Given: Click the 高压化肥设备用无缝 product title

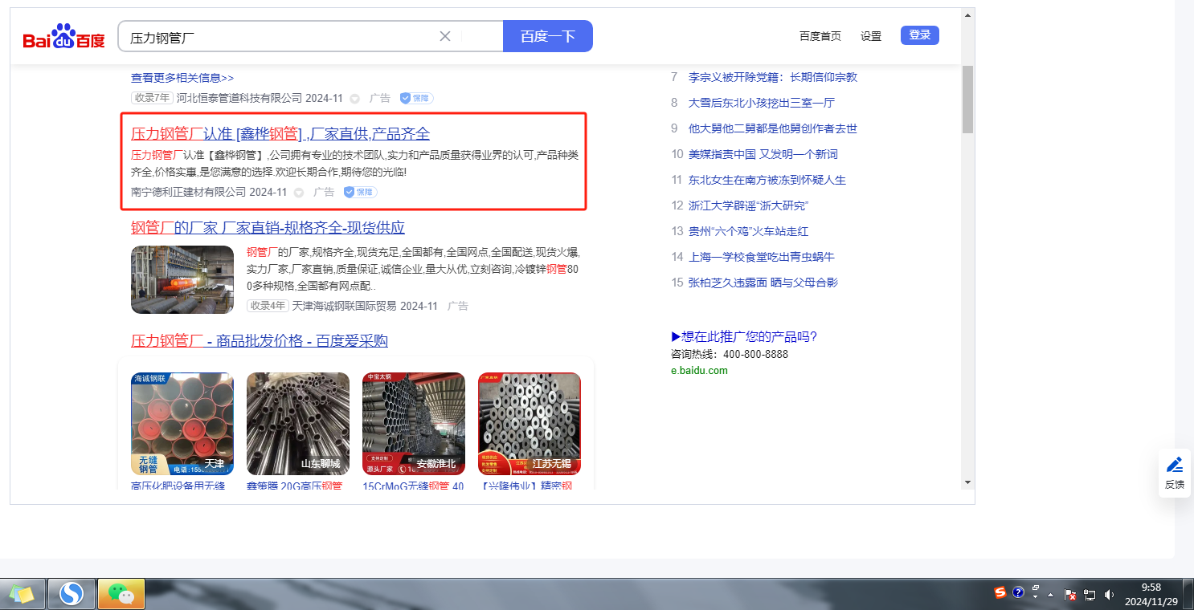Looking at the screenshot, I should pyautogui.click(x=178, y=486).
